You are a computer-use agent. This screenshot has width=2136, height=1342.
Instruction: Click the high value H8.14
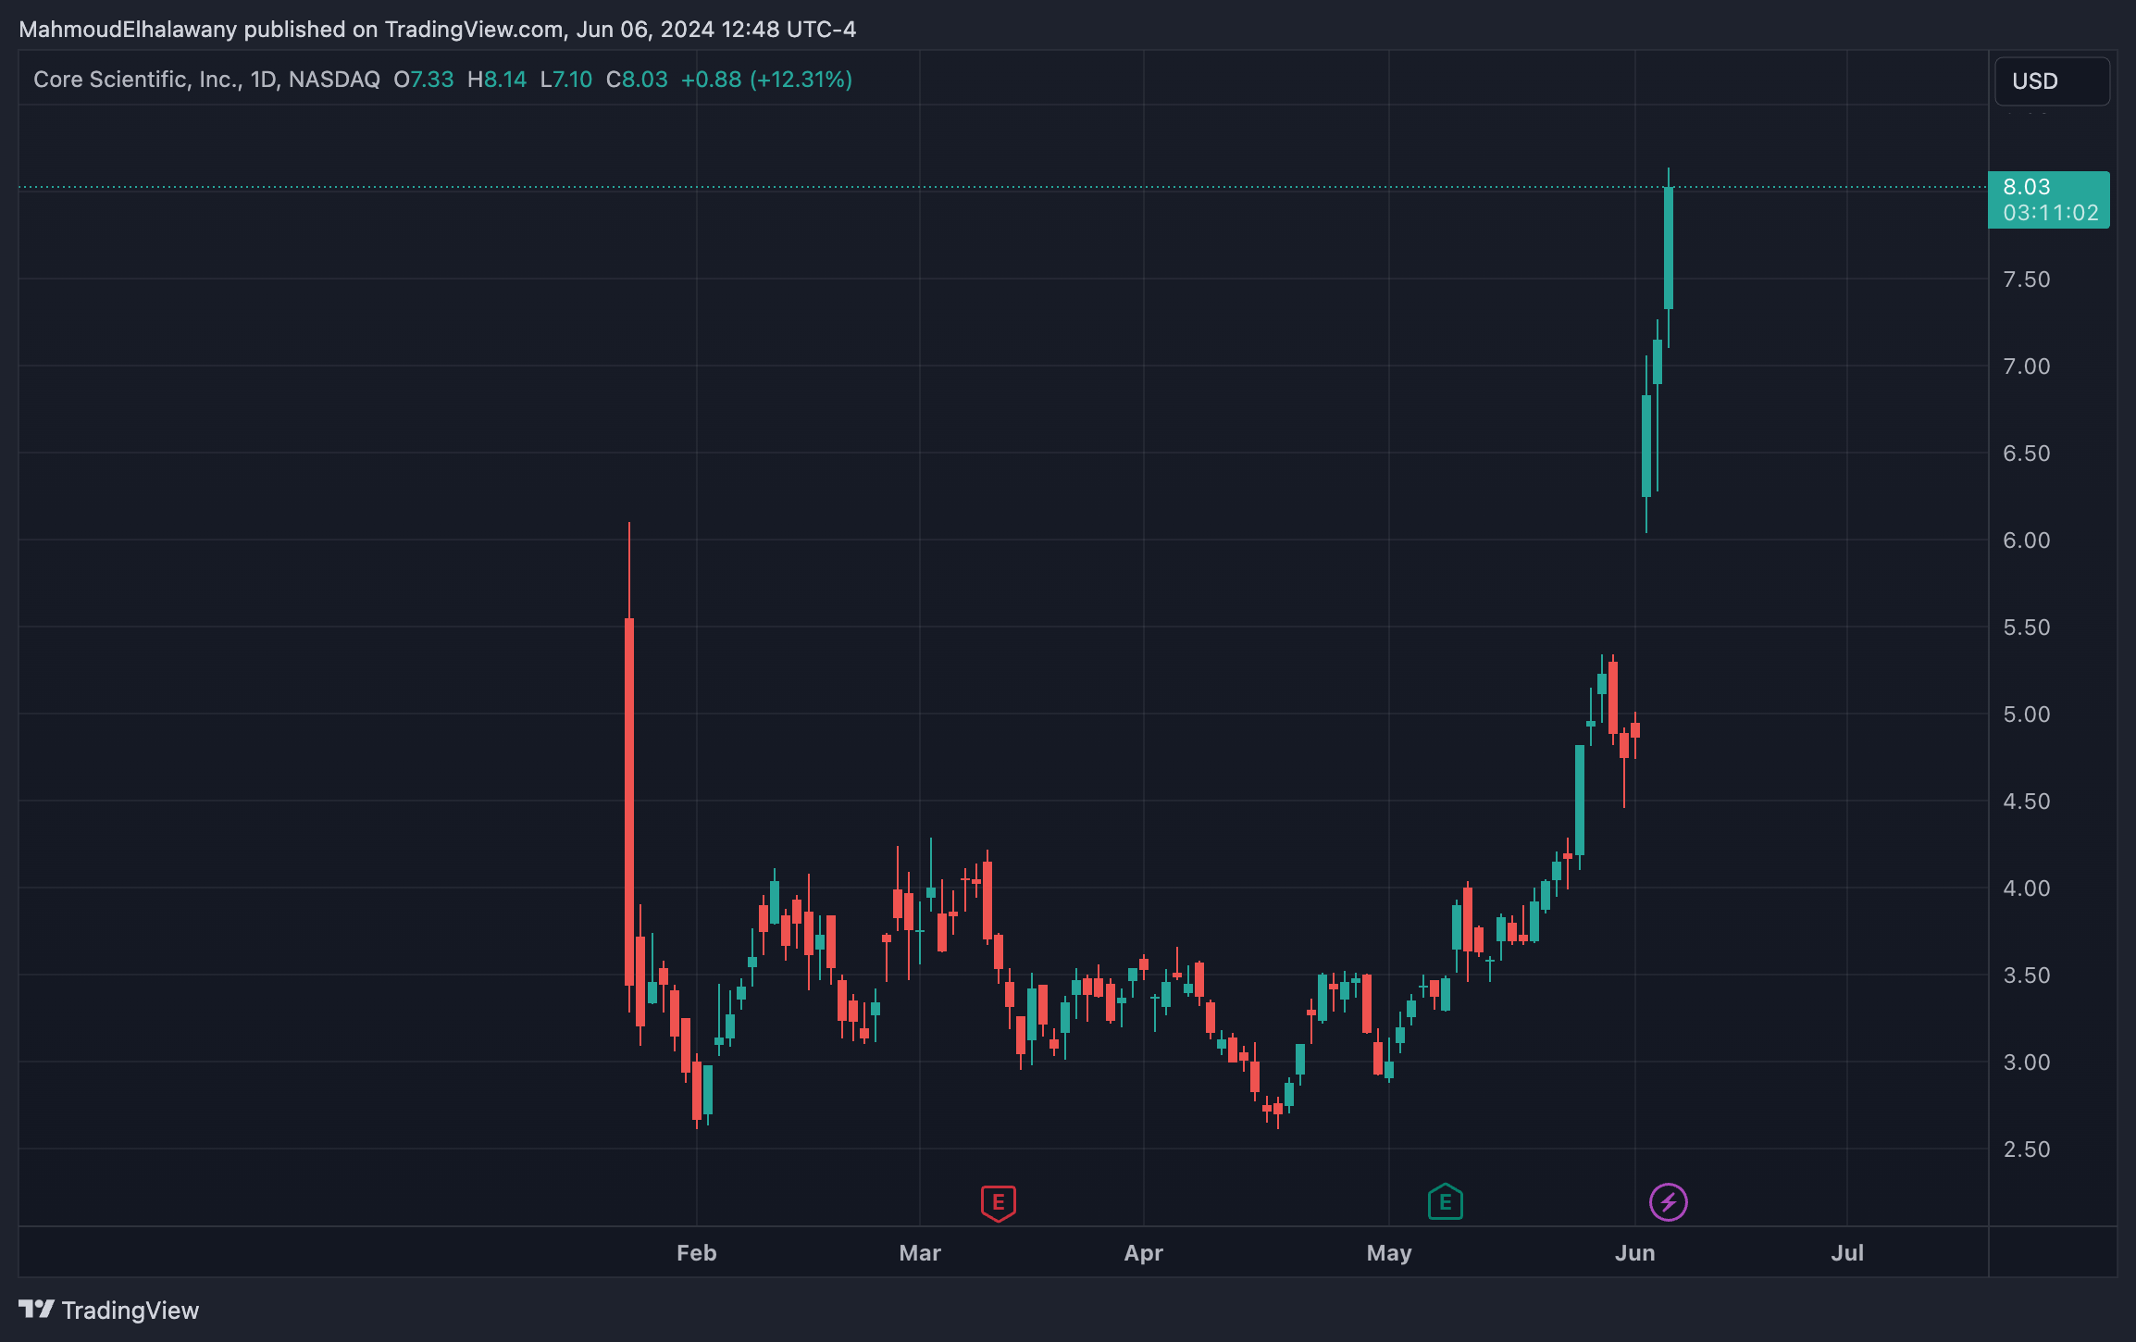[497, 80]
